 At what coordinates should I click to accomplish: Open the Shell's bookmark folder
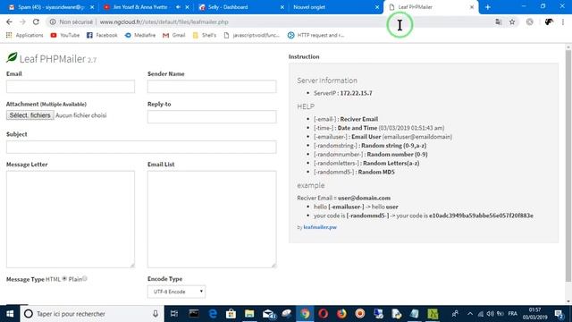point(205,35)
